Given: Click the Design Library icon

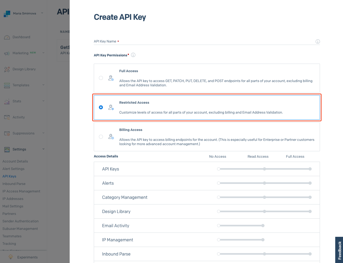Looking at the screenshot, I should [x=7, y=69].
